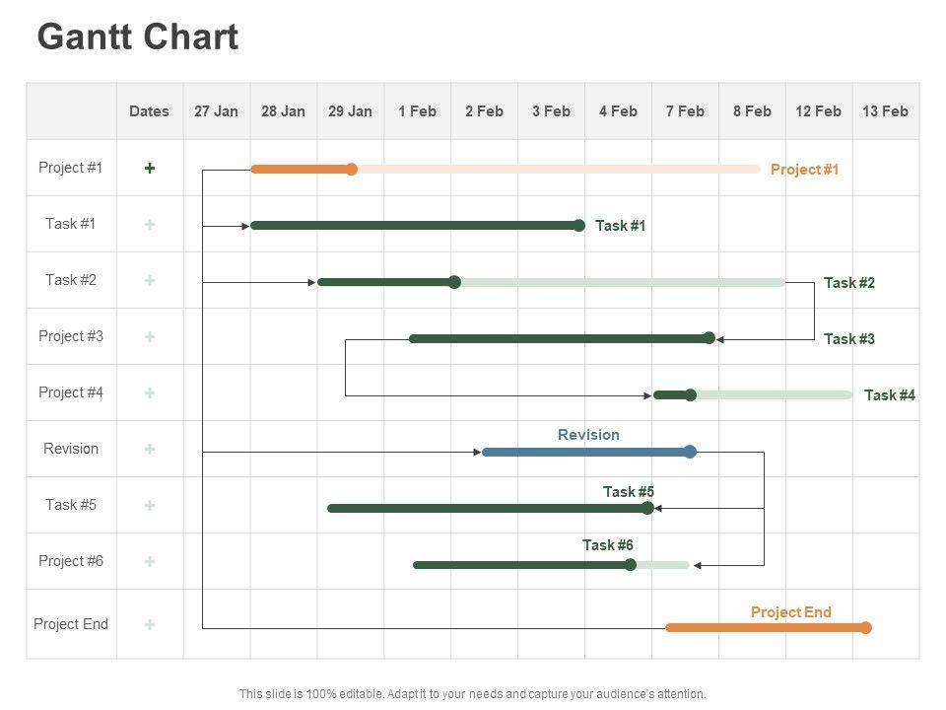Select the blue Revision bar endpoint handle

[690, 453]
